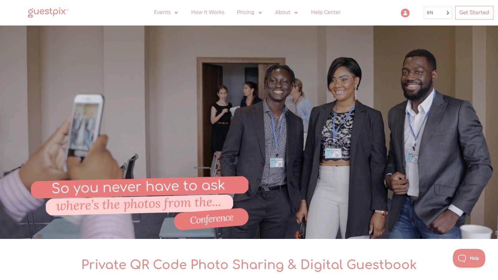The width and height of the screenshot is (498, 280).
Task: Click the Conference label tag
Action: coord(211,219)
